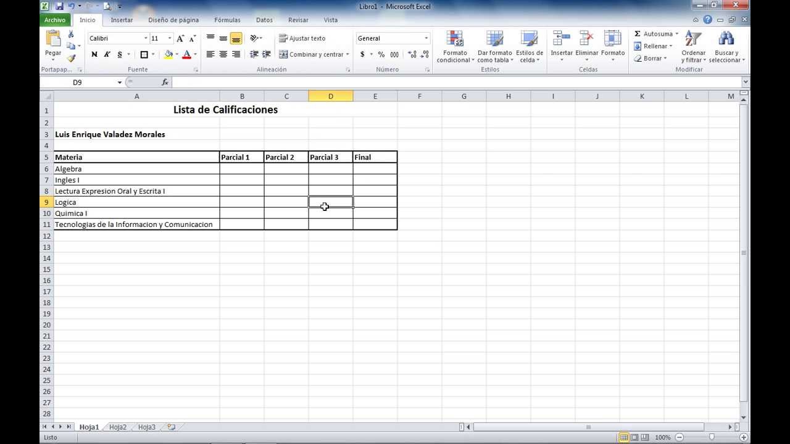This screenshot has height=444, width=790.
Task: Expand the Autosuma dropdown arrow
Action: 676,34
